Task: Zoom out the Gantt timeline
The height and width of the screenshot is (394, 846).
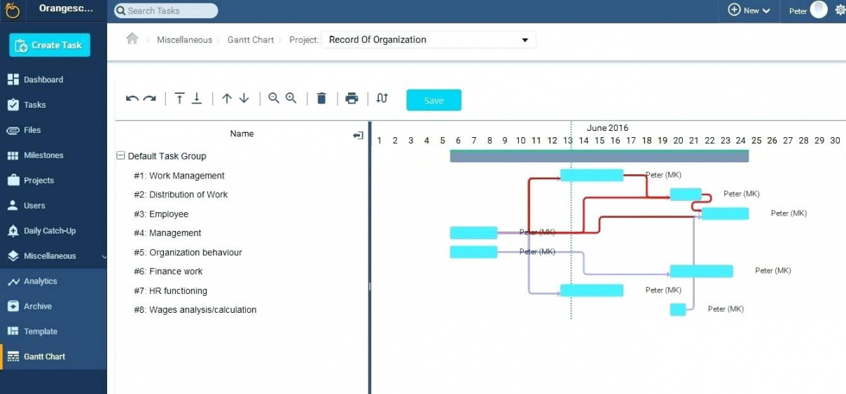Action: pyautogui.click(x=274, y=99)
